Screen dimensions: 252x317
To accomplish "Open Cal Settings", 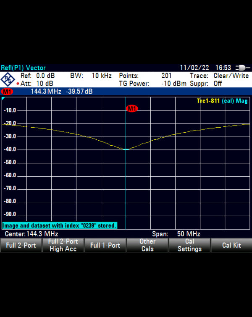I will (x=189, y=245).
